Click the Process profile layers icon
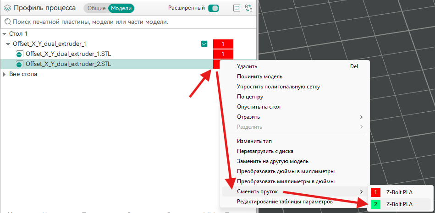 tap(7, 8)
